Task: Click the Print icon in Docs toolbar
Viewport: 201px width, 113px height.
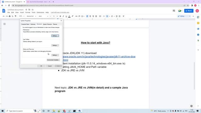Action: click(x=10, y=16)
